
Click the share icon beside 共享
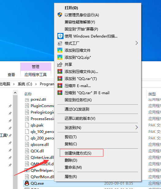60,64
